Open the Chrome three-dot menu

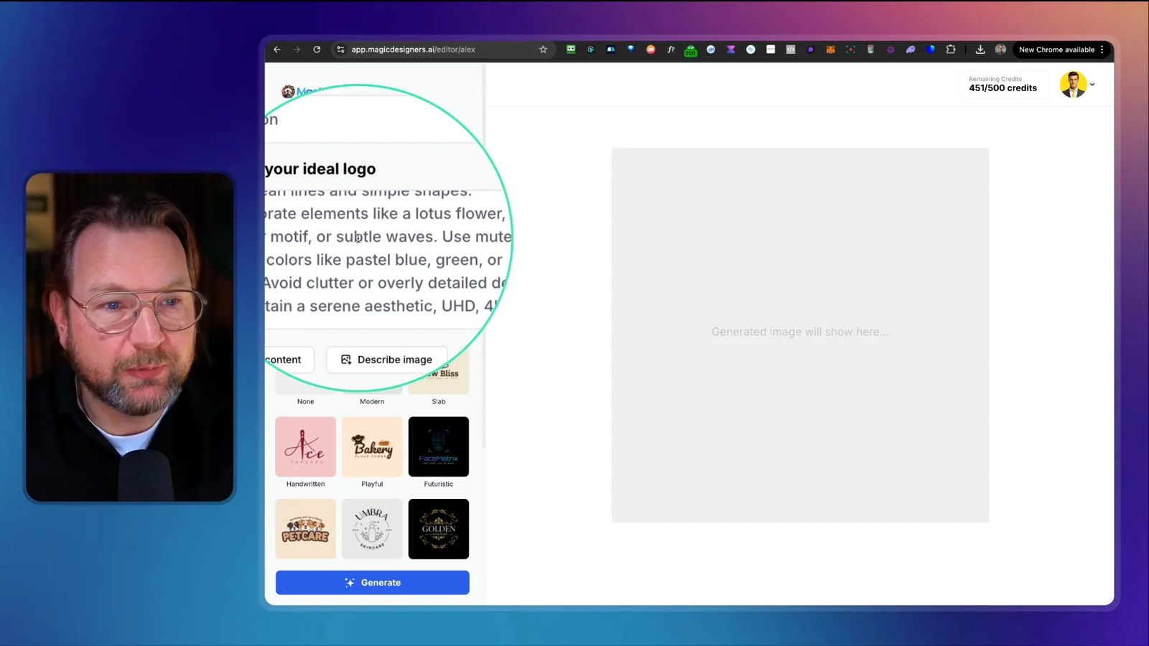click(x=1102, y=50)
